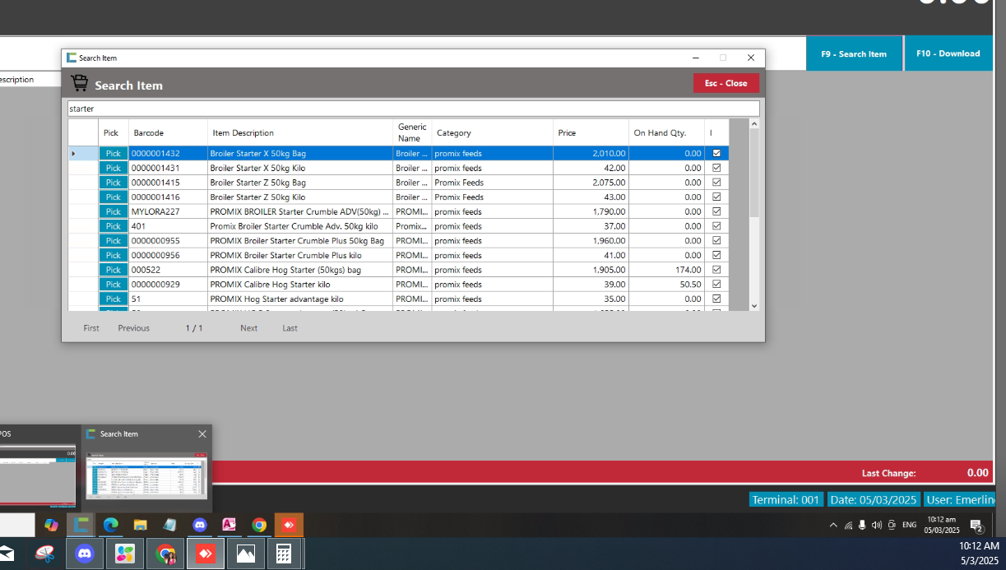Toggle checkbox on PROMIX Calibre Hog Starter (50kgs) bag row
This screenshot has height=570, width=1006.
coord(716,270)
